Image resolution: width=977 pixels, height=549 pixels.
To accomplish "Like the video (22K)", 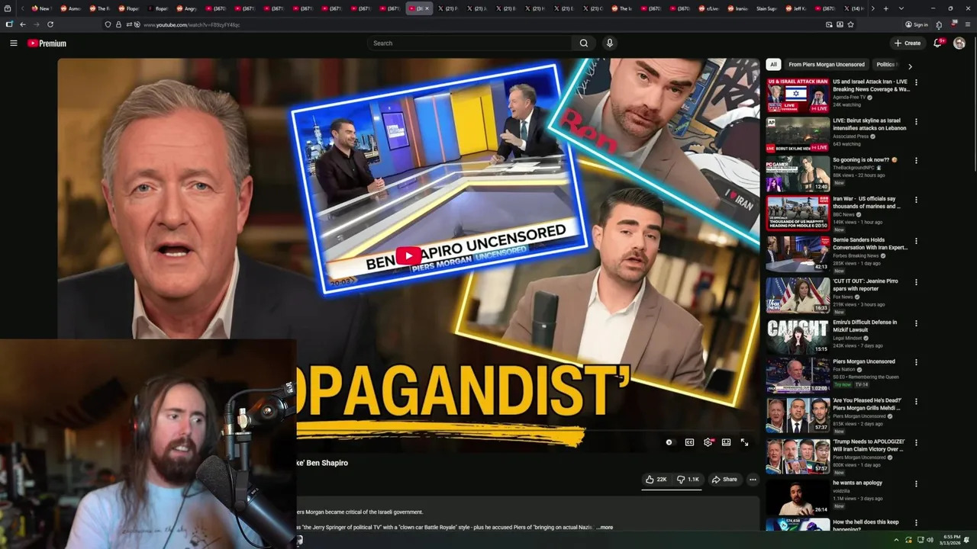I will point(656,480).
